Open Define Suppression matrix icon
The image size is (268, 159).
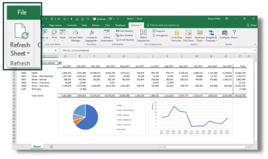pyautogui.click(x=143, y=32)
